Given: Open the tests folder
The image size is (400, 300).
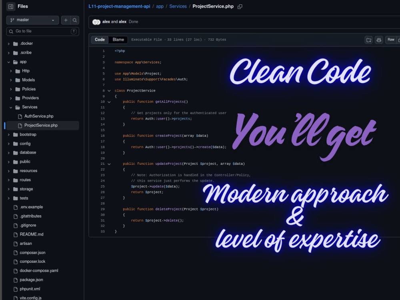Looking at the screenshot, I should pos(24,198).
